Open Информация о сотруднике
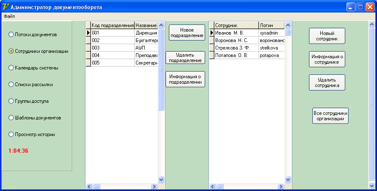This screenshot has height=191, width=377. click(x=327, y=59)
